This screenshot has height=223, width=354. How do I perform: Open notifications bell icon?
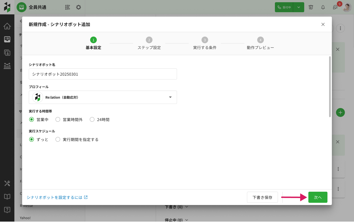click(x=323, y=7)
